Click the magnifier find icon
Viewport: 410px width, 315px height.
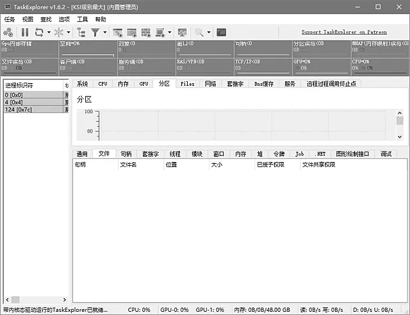click(x=199, y=33)
